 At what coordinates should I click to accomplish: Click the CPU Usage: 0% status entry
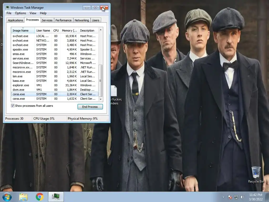[44, 119]
